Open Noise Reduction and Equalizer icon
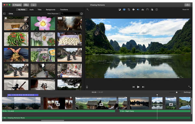The height and width of the screenshot is (124, 195). point(143,9)
